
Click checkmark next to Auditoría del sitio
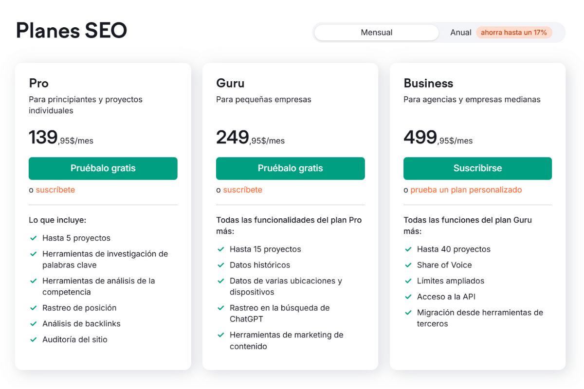[x=34, y=340]
